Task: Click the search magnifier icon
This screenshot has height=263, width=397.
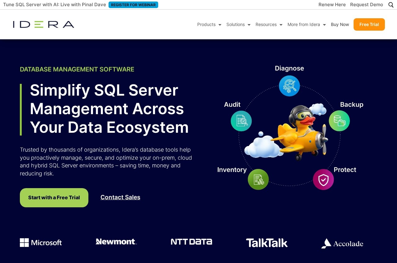Action: tap(391, 5)
